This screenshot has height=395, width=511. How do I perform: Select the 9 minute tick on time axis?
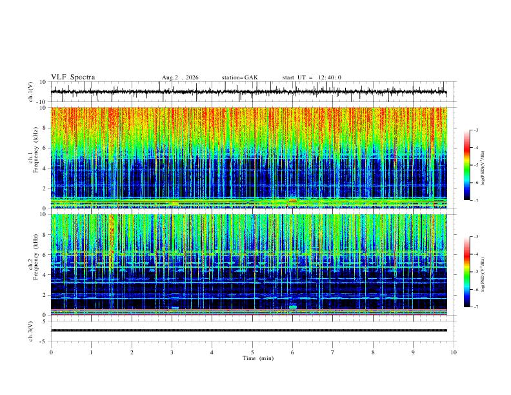(413, 352)
